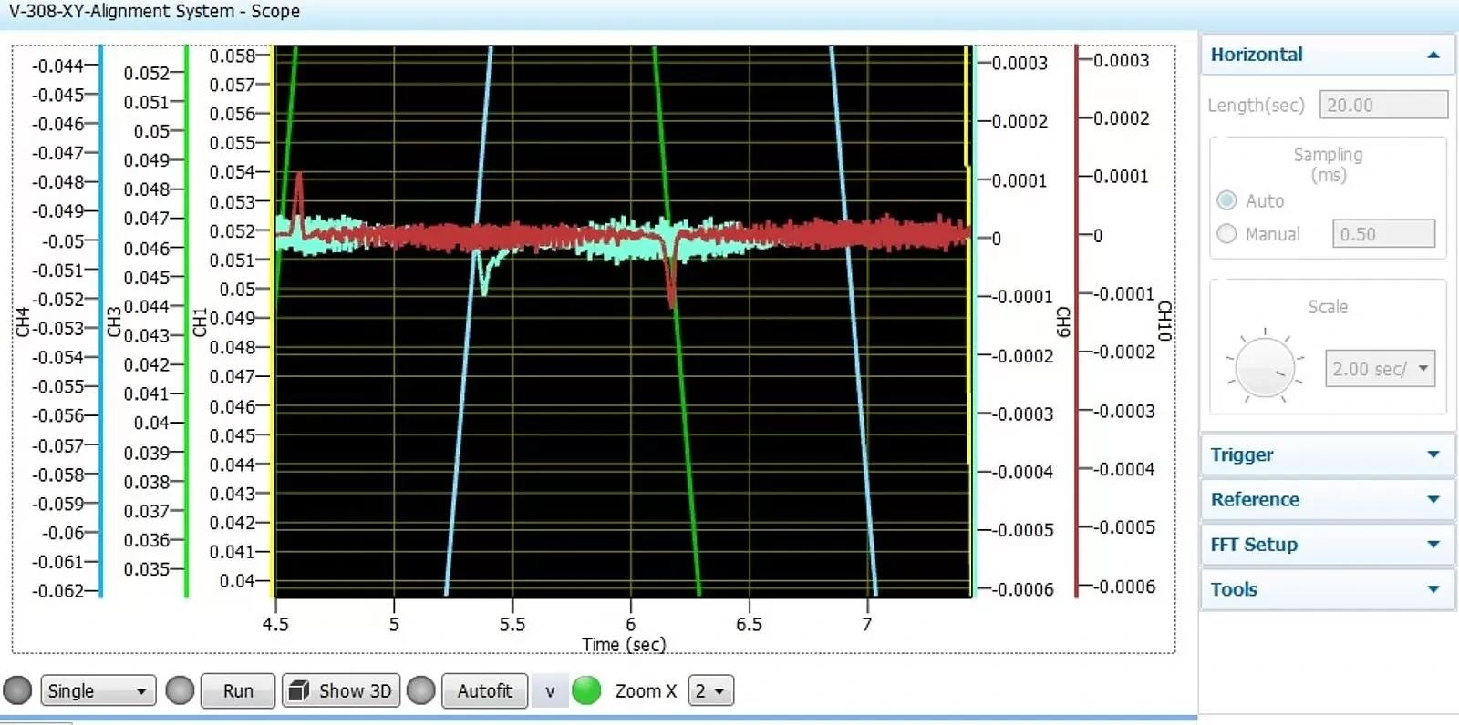Click the green status indicator circle
The height and width of the screenshot is (725, 1459).
click(x=586, y=690)
